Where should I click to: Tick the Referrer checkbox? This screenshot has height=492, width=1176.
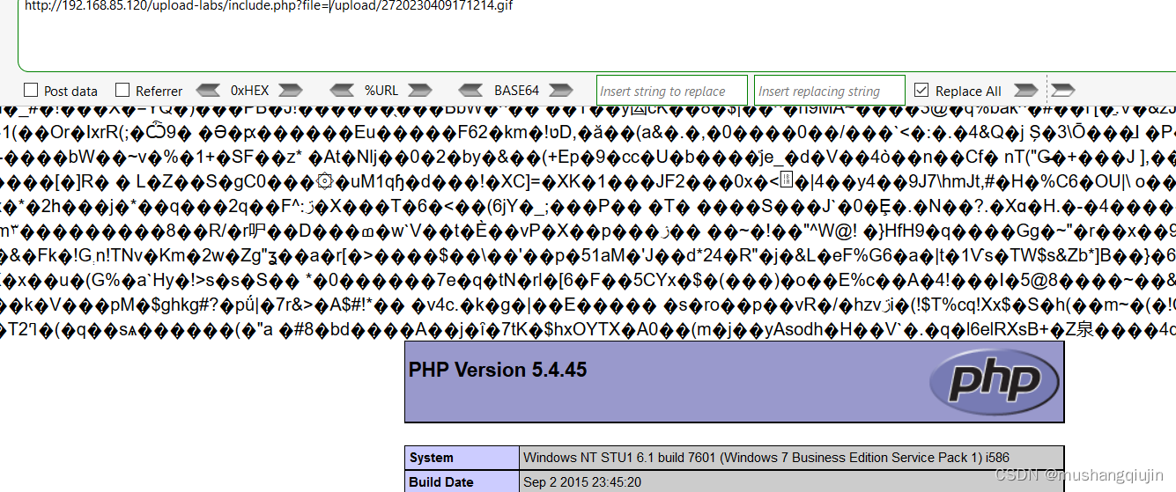[122, 90]
